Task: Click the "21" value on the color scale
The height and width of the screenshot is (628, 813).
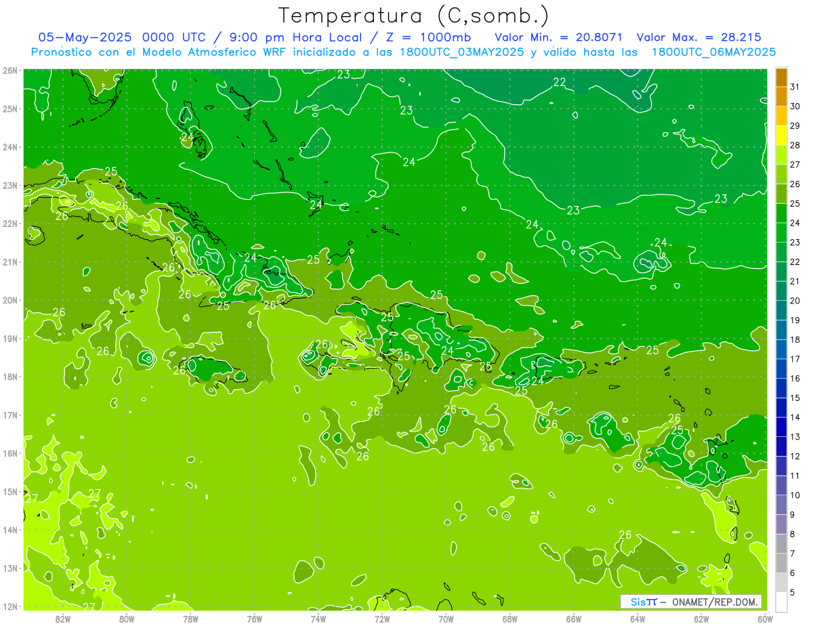Action: [x=795, y=281]
